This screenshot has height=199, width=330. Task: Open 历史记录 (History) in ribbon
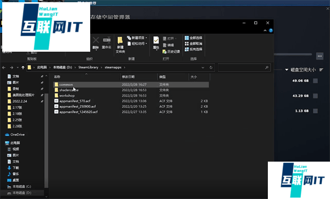tap(171, 52)
